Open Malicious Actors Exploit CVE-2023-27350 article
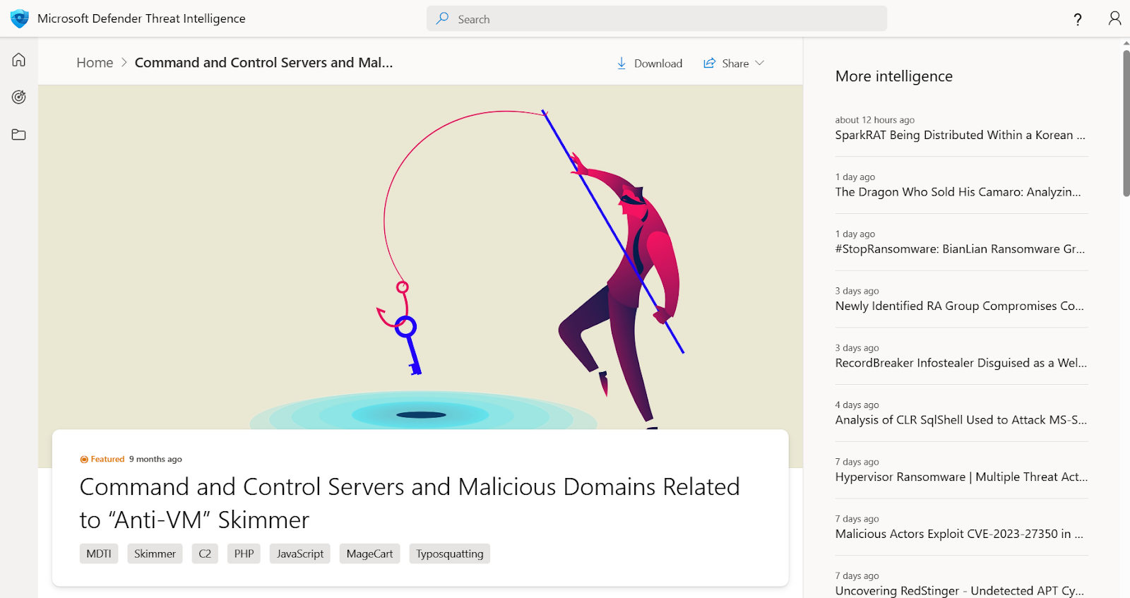Screen dimensions: 1130x598 (959, 534)
